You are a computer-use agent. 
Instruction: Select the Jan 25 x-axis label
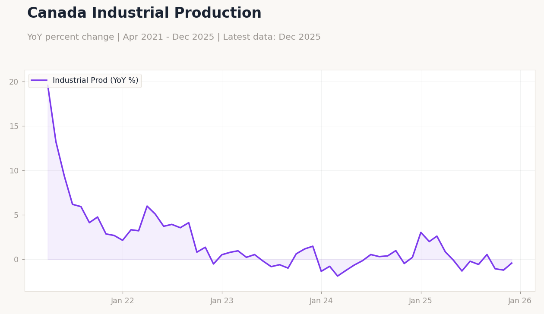421,301
